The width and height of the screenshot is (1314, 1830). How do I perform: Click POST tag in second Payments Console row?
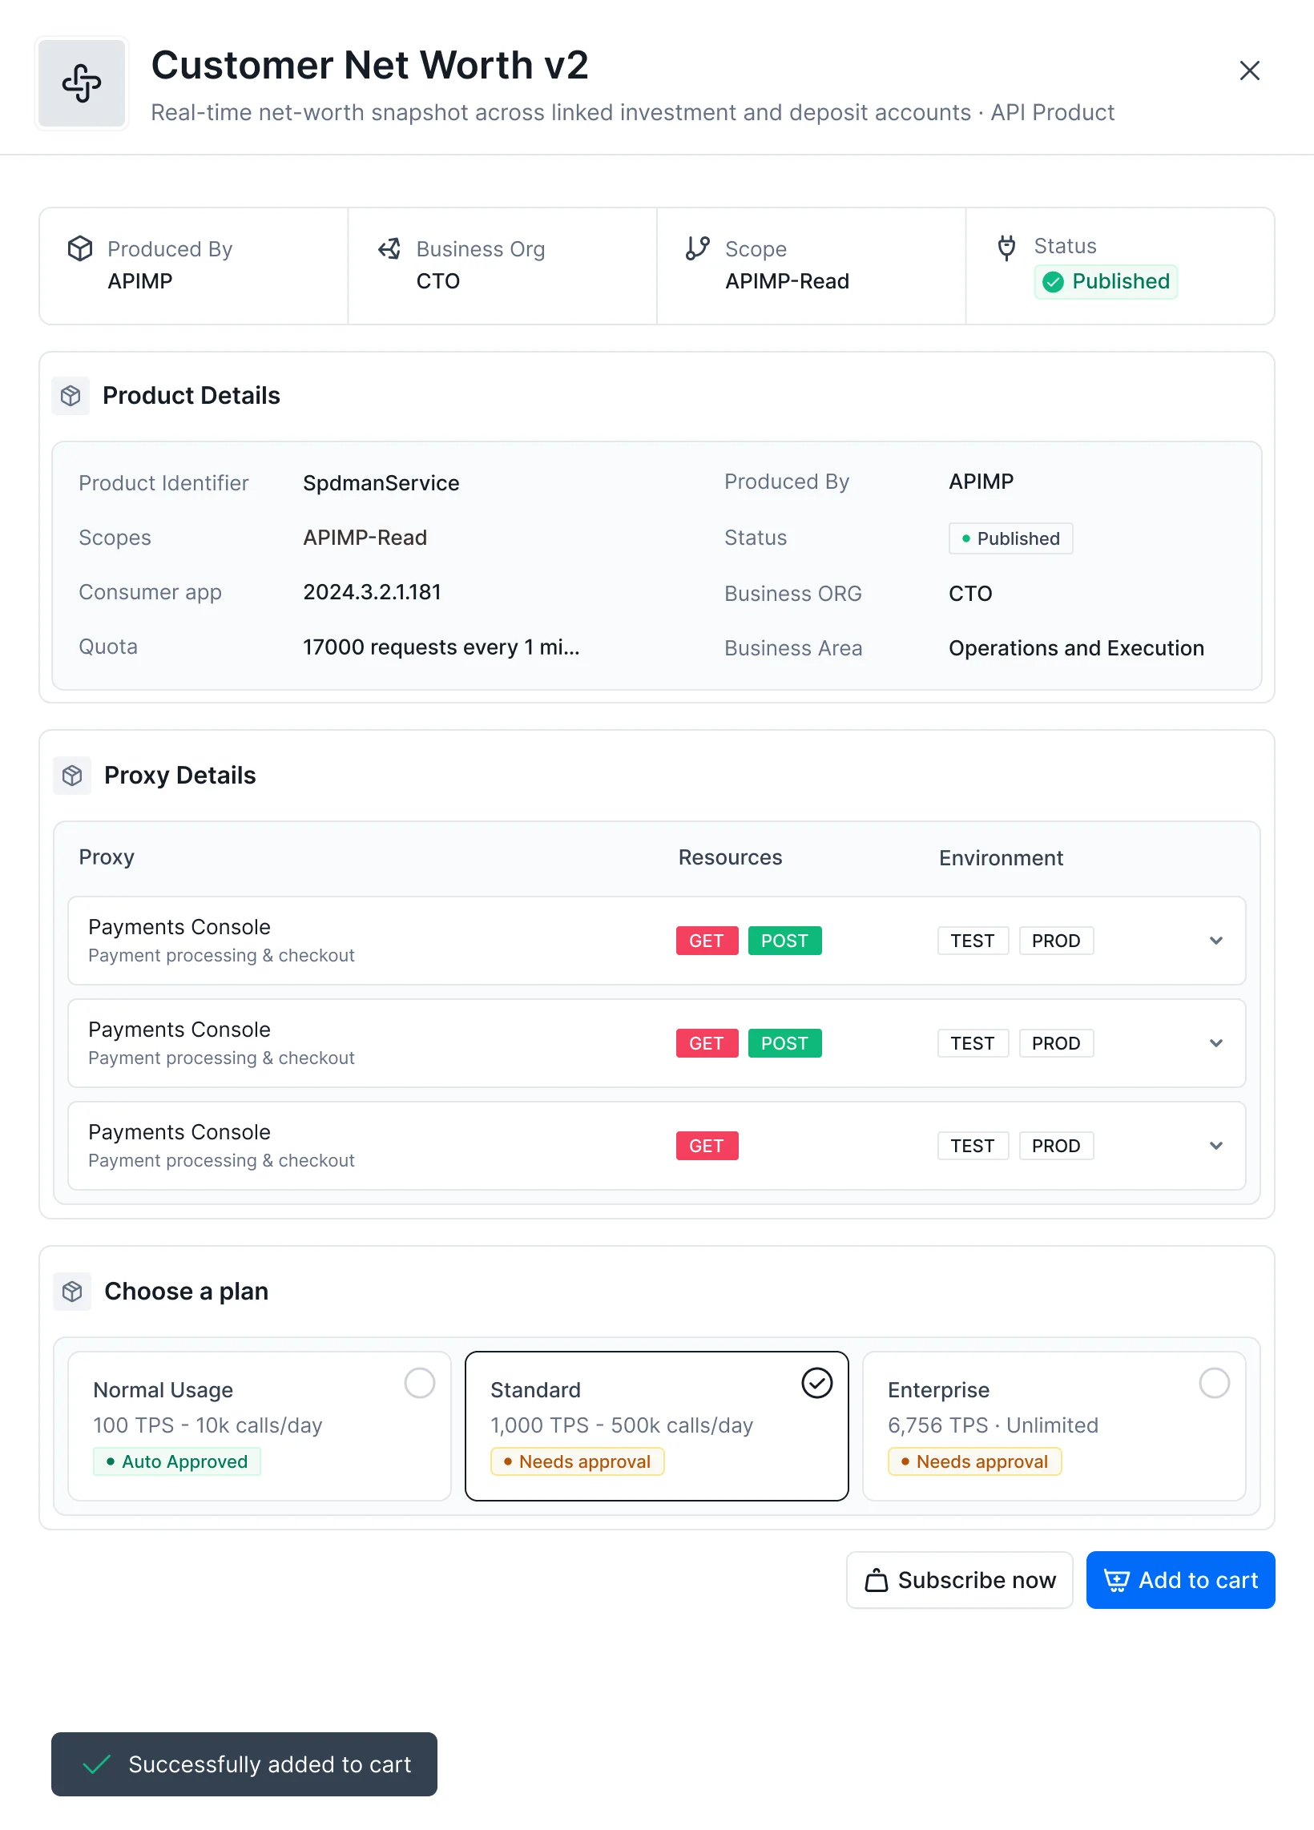point(784,1043)
